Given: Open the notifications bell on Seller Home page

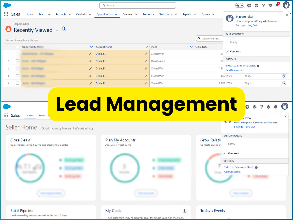Looking at the screenshot, I should pyautogui.click(x=275, y=107).
